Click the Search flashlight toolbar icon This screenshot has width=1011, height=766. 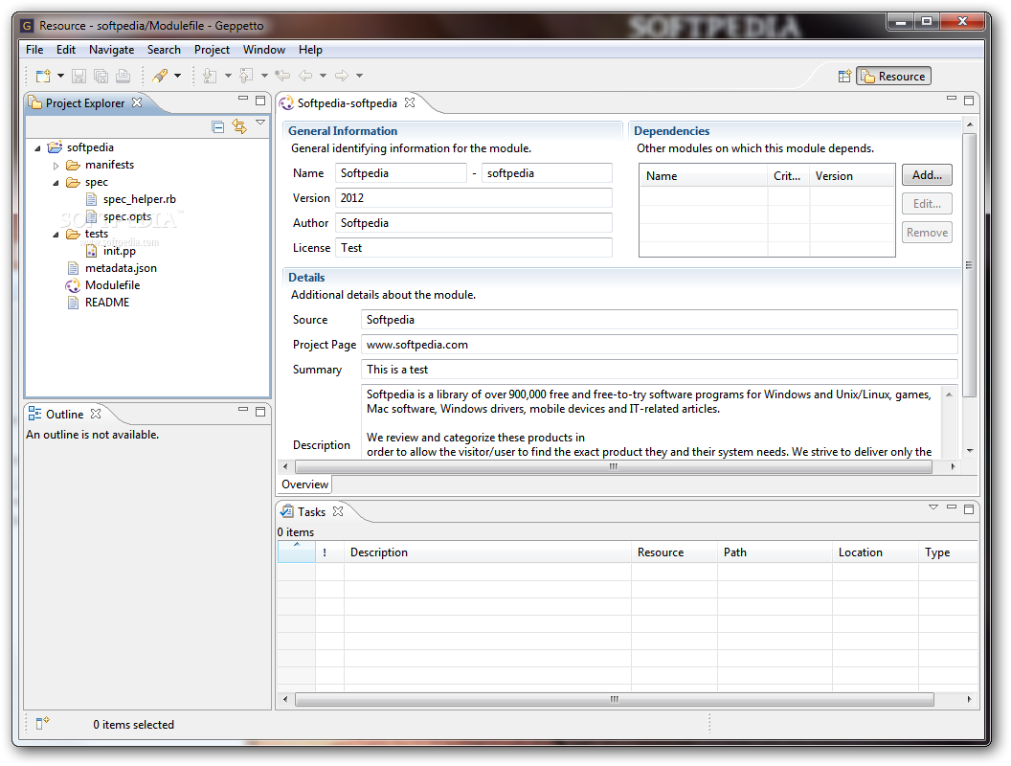click(160, 76)
